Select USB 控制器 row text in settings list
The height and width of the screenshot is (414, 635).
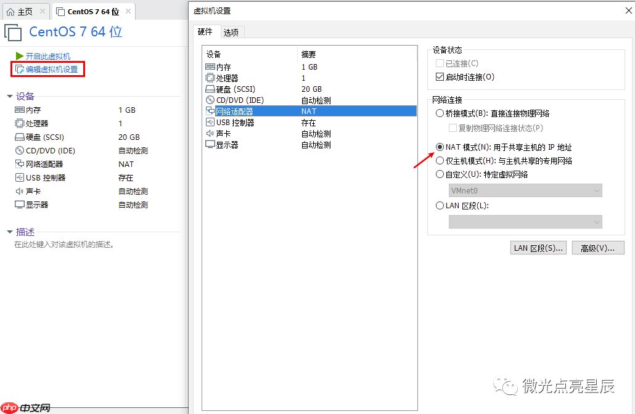click(x=236, y=122)
